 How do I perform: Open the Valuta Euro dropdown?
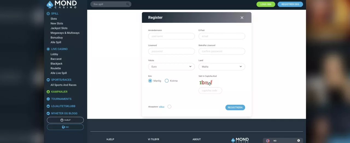(171, 67)
